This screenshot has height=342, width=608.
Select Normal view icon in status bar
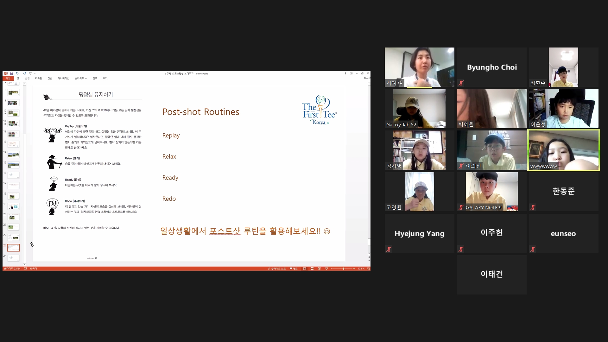click(305, 269)
